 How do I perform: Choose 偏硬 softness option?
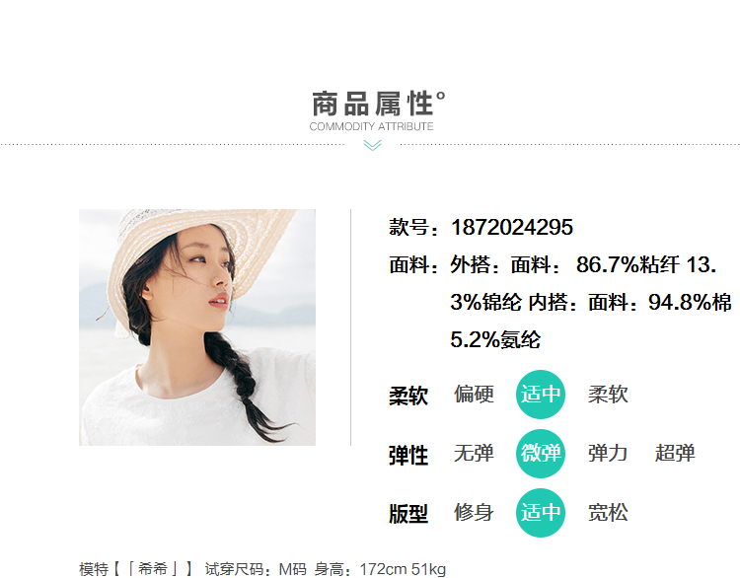tap(474, 394)
